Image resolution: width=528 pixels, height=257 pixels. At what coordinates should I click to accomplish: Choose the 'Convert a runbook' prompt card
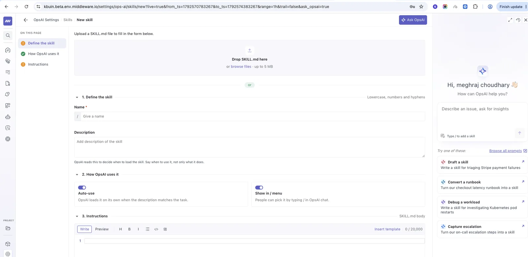point(482,185)
